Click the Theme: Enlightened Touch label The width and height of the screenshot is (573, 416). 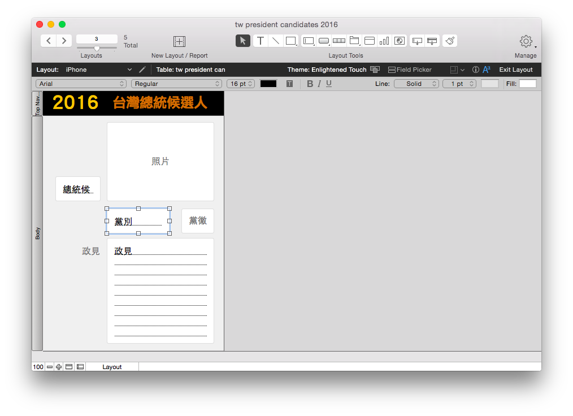(327, 70)
